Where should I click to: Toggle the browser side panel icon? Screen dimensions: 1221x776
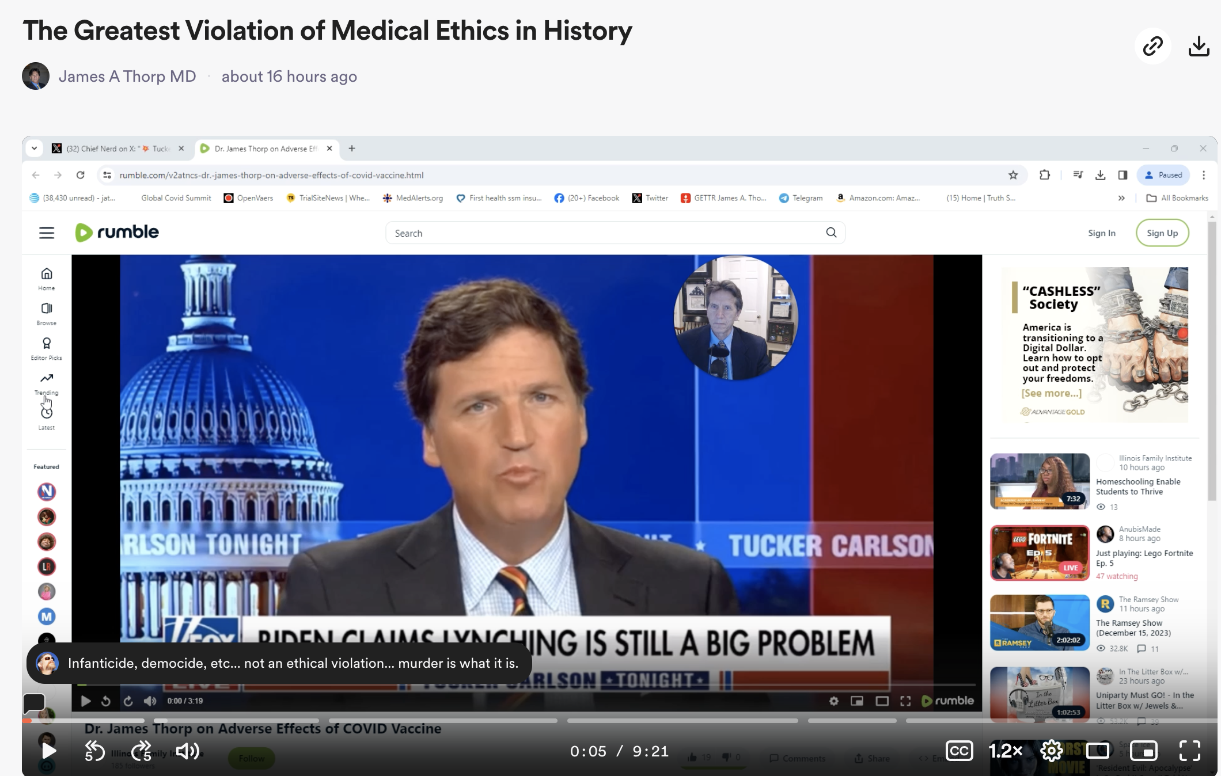pos(1123,175)
